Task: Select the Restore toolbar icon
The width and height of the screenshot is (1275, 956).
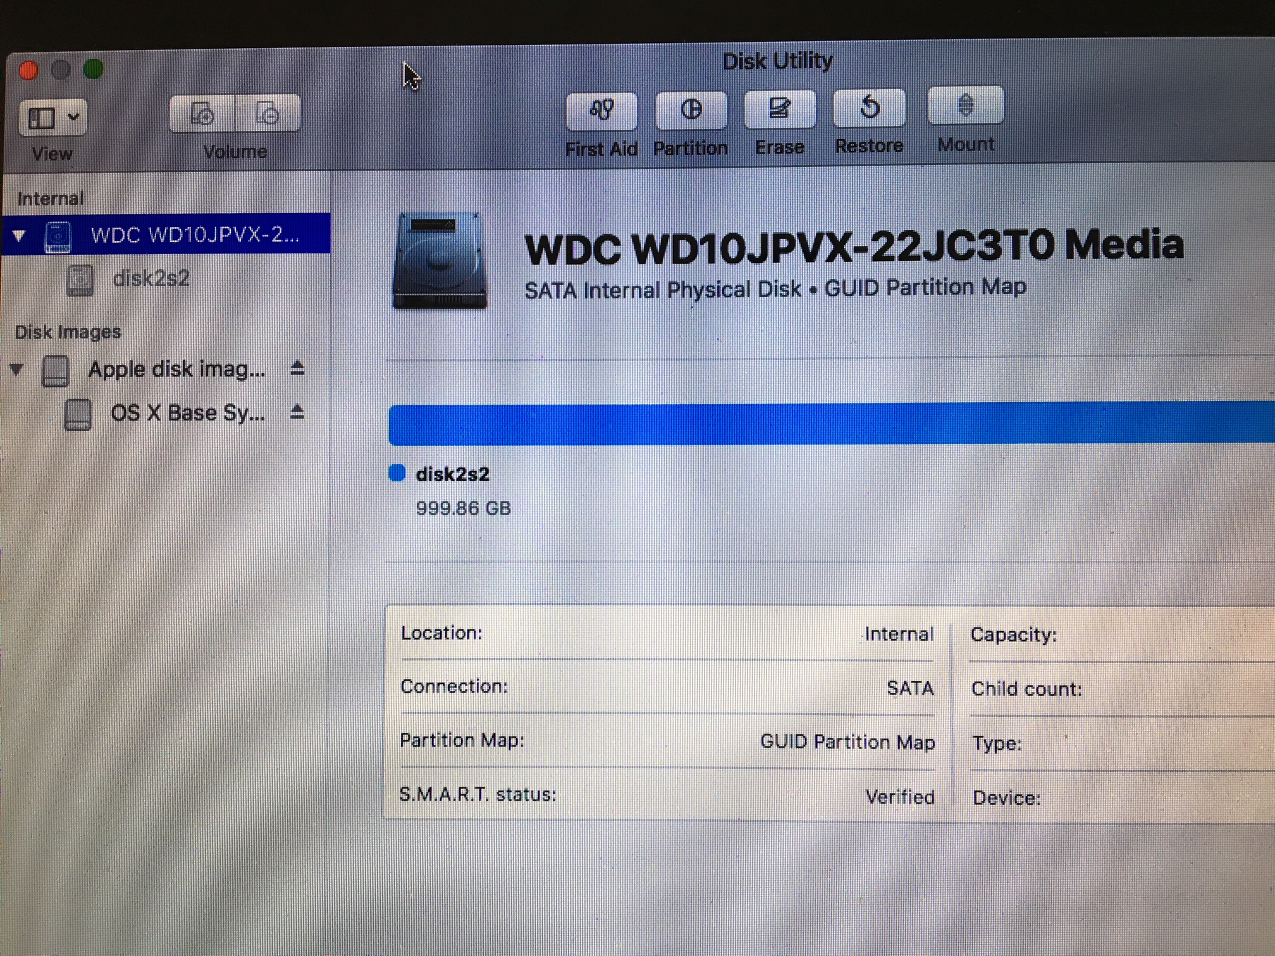Action: [x=869, y=107]
